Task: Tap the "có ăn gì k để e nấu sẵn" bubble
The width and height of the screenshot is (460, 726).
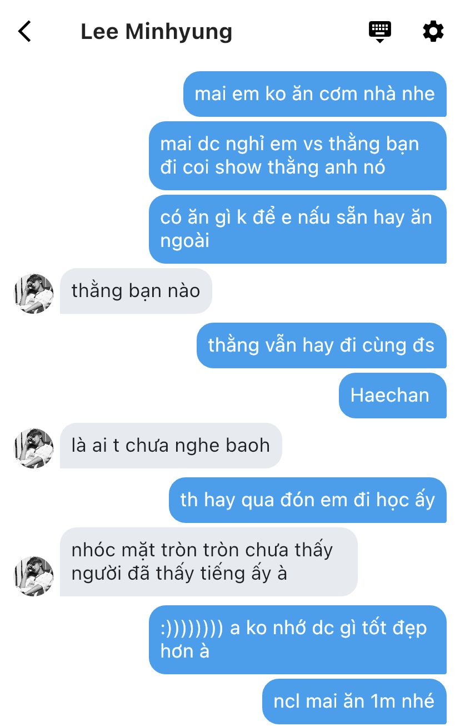Action: 298,229
